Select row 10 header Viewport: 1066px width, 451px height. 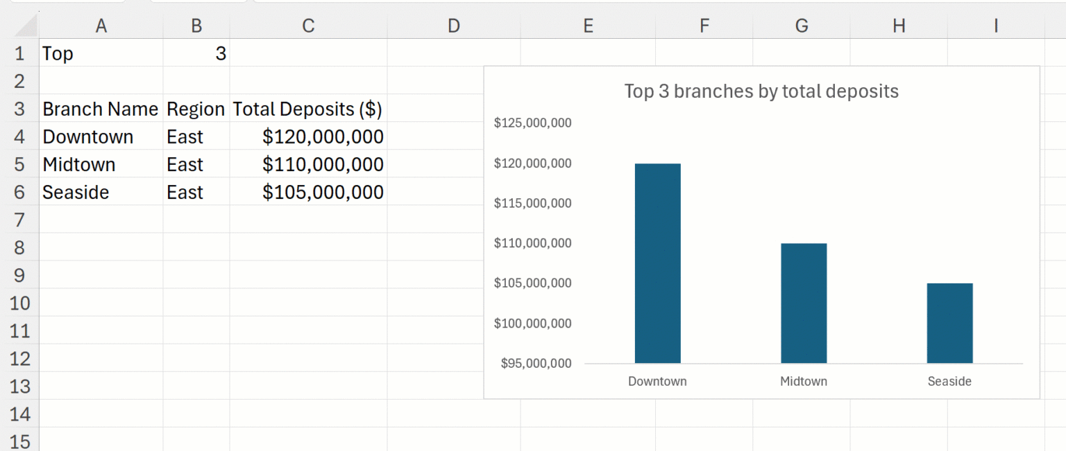tap(19, 303)
